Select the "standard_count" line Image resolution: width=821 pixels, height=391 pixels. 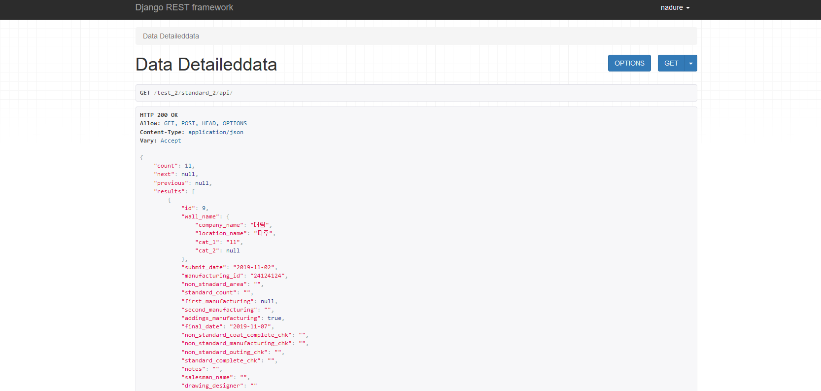[x=217, y=292]
